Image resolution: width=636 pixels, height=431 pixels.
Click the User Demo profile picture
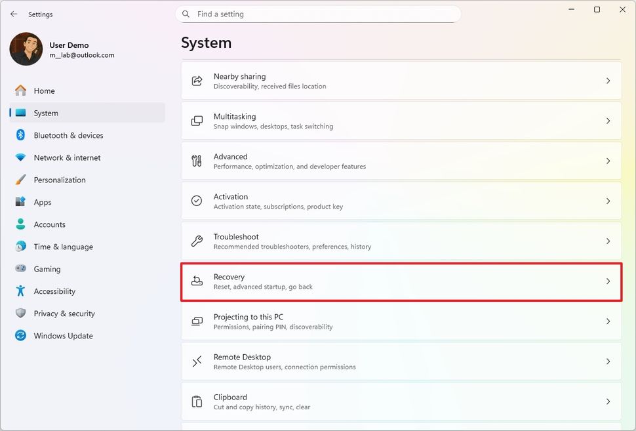point(26,49)
